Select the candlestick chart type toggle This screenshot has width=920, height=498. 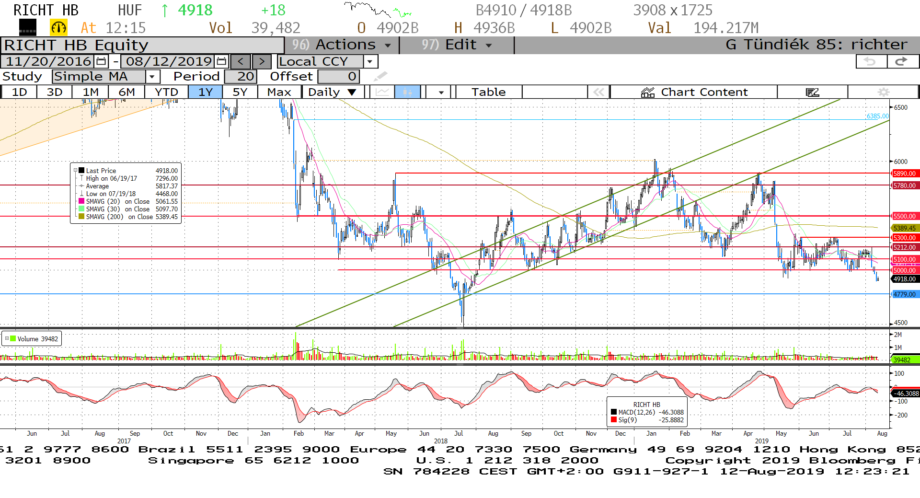(408, 92)
